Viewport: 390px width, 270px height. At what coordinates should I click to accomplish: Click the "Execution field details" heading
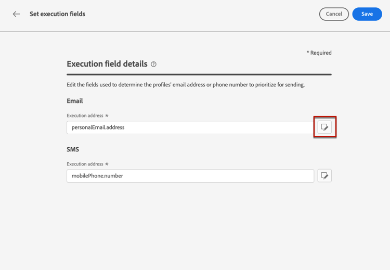pos(107,64)
